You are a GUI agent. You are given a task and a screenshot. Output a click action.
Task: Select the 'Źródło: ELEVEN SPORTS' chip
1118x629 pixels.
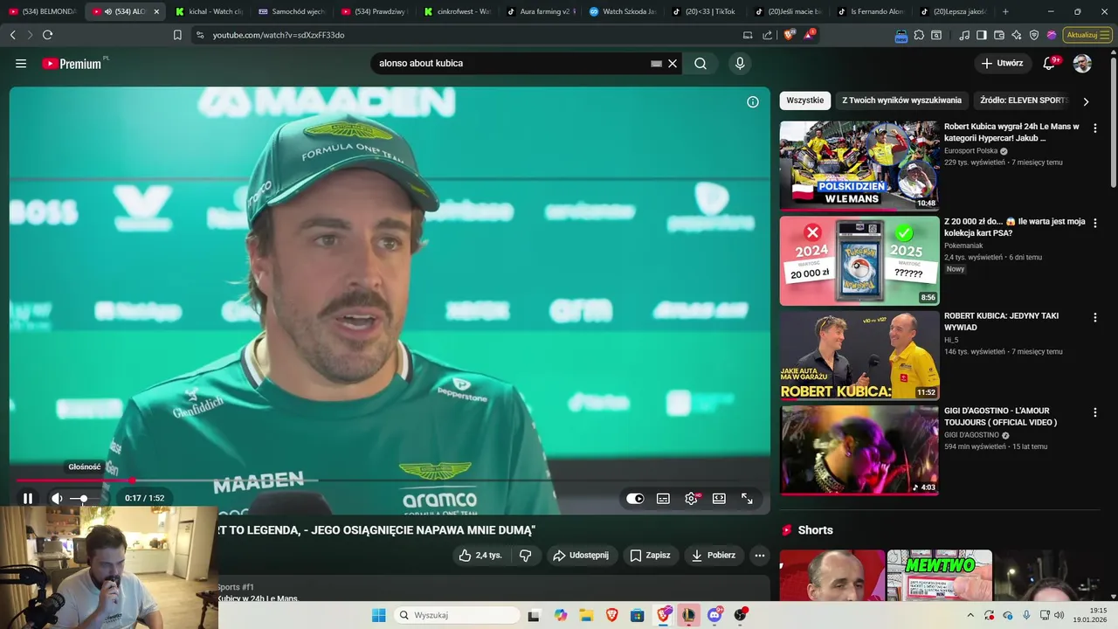click(x=1024, y=100)
